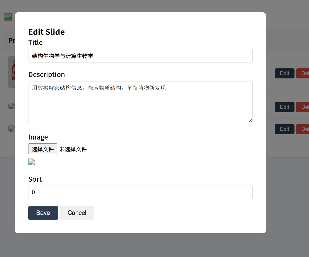
Task: Click Edit for the first slide row
Action: pyautogui.click(x=284, y=73)
